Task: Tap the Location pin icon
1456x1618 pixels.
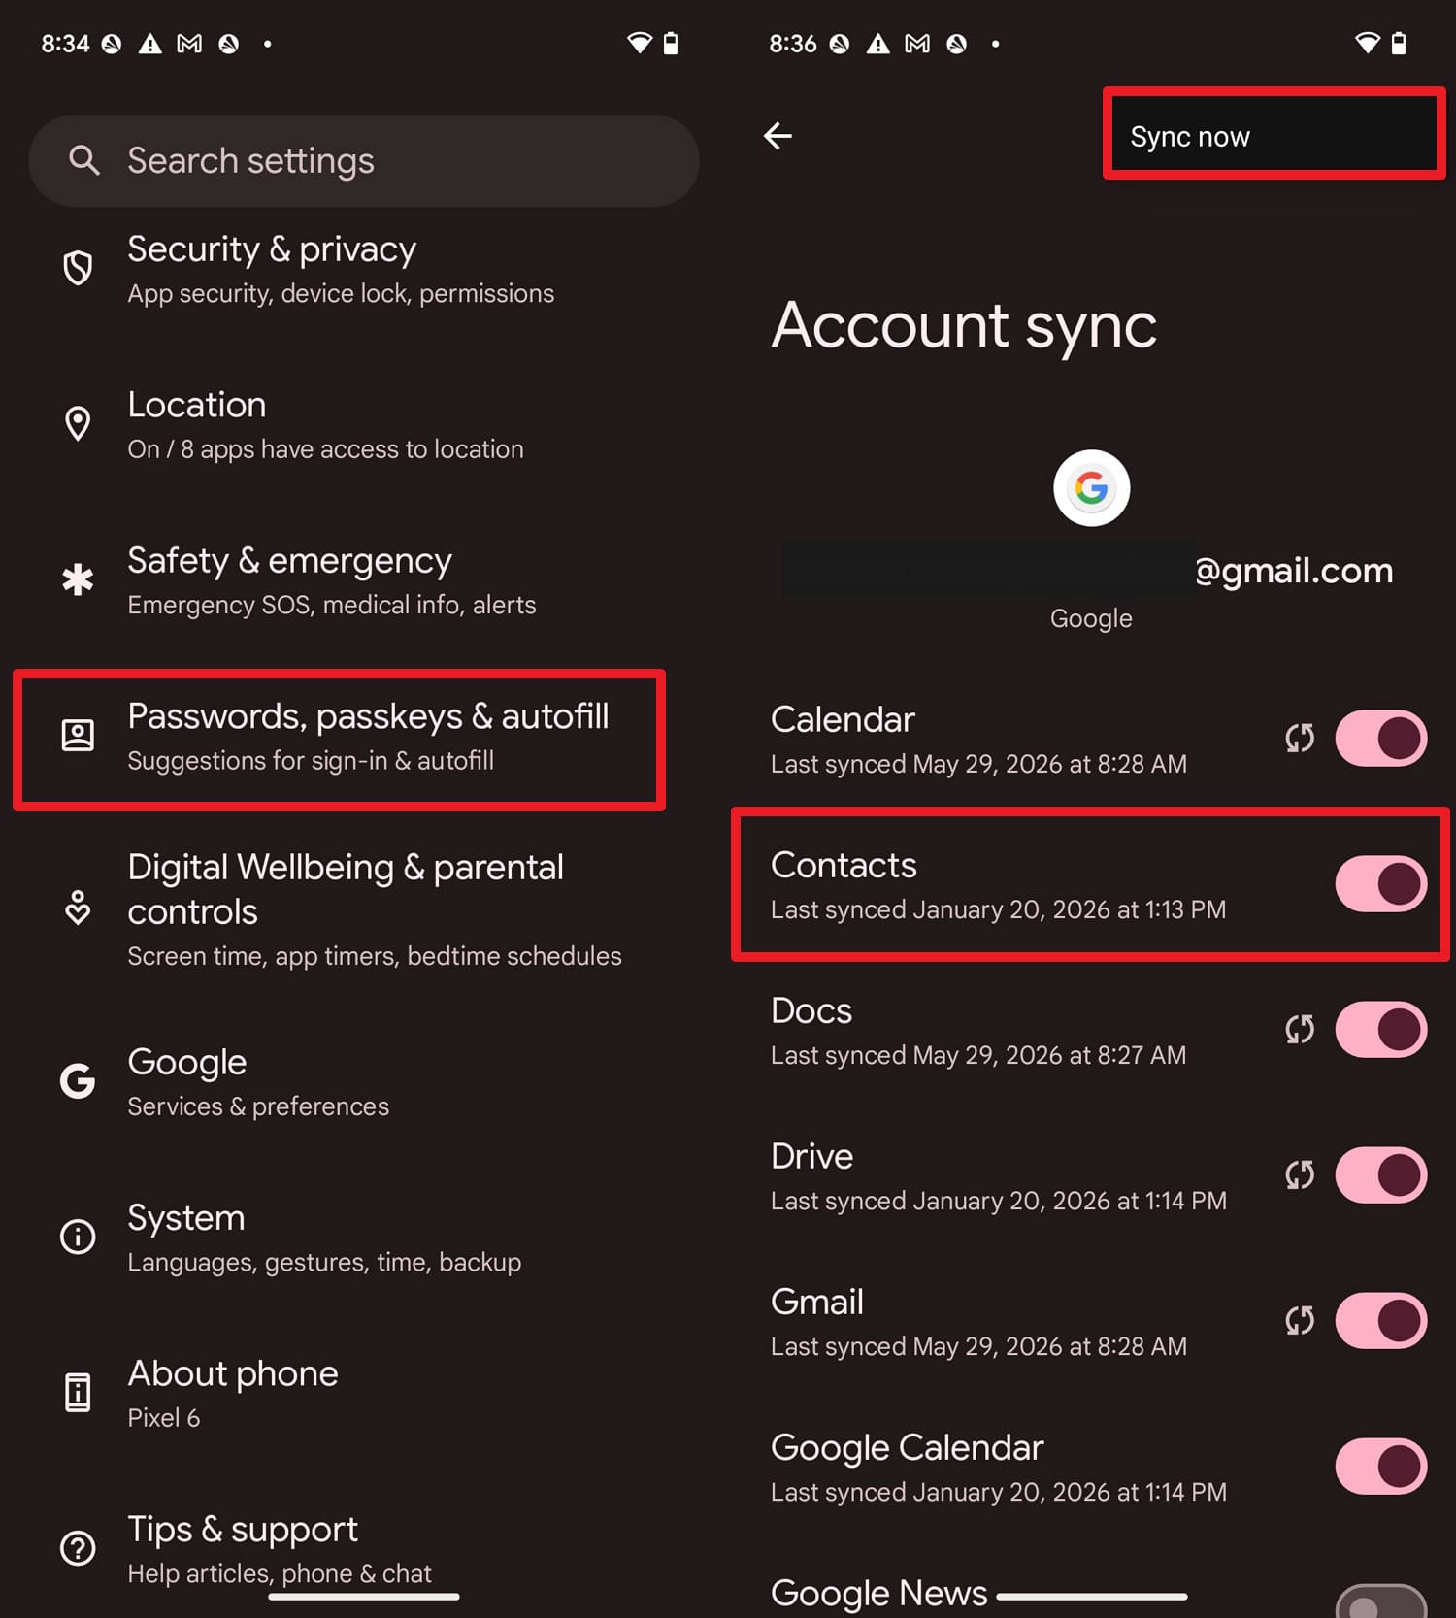Action: 78,424
